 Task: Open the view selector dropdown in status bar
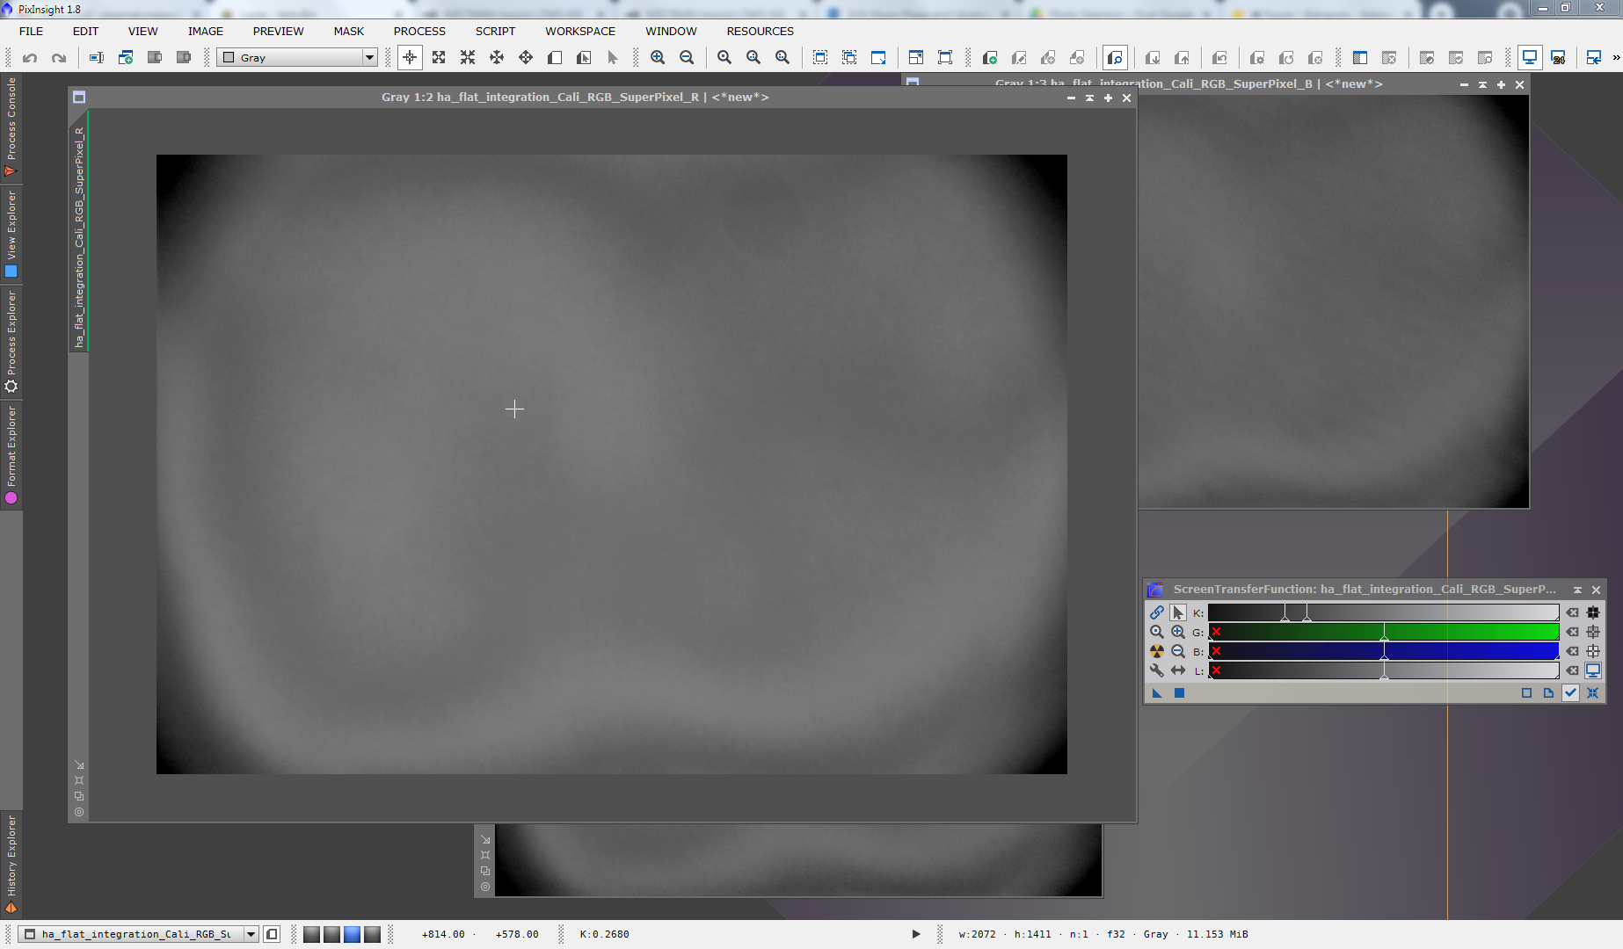pos(251,934)
